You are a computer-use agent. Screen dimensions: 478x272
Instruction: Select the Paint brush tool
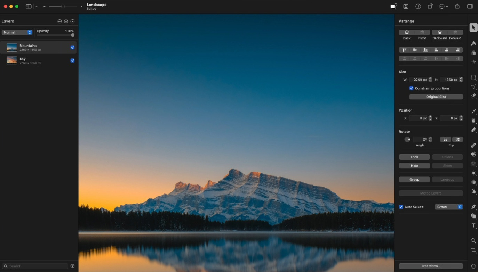pyautogui.click(x=473, y=111)
